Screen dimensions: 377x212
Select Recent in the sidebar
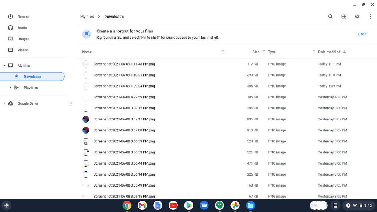pyautogui.click(x=23, y=17)
